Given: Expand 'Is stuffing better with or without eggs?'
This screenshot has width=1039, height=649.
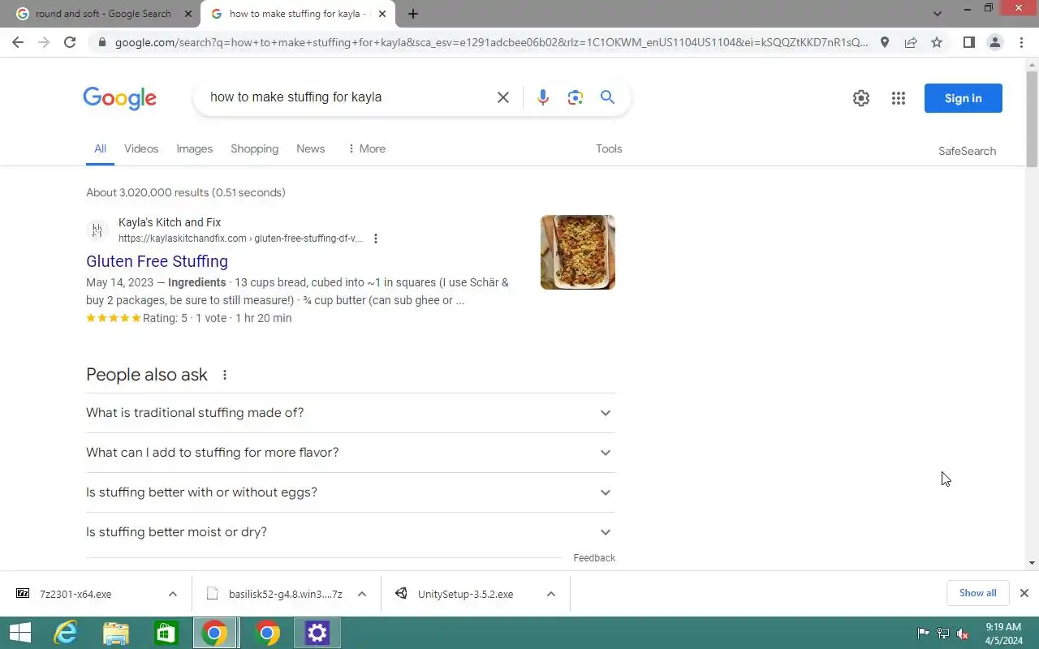Looking at the screenshot, I should point(351,492).
